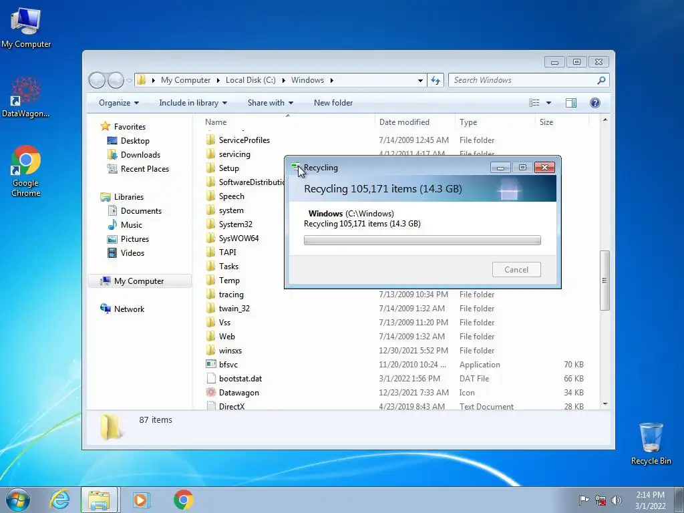This screenshot has height=513, width=684.
Task: Open the DataWagon desktop shortcut
Action: [x=26, y=98]
